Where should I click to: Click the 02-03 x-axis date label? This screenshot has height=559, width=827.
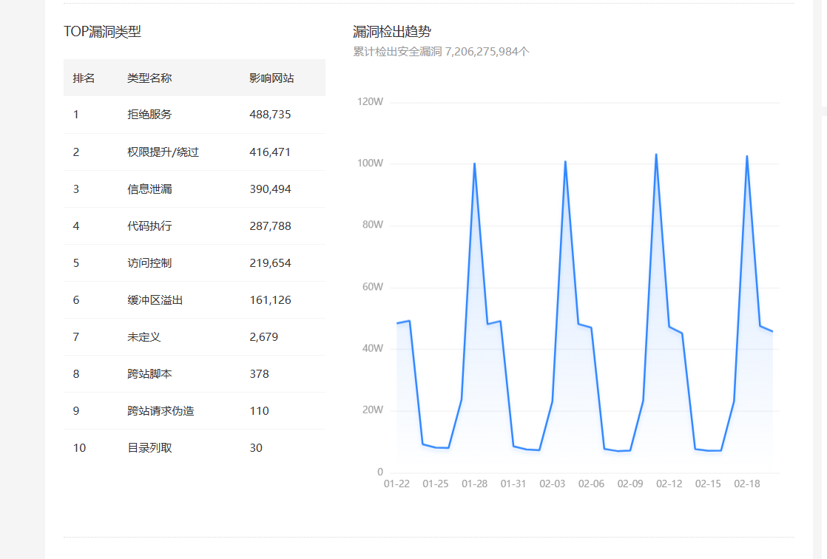(x=553, y=484)
